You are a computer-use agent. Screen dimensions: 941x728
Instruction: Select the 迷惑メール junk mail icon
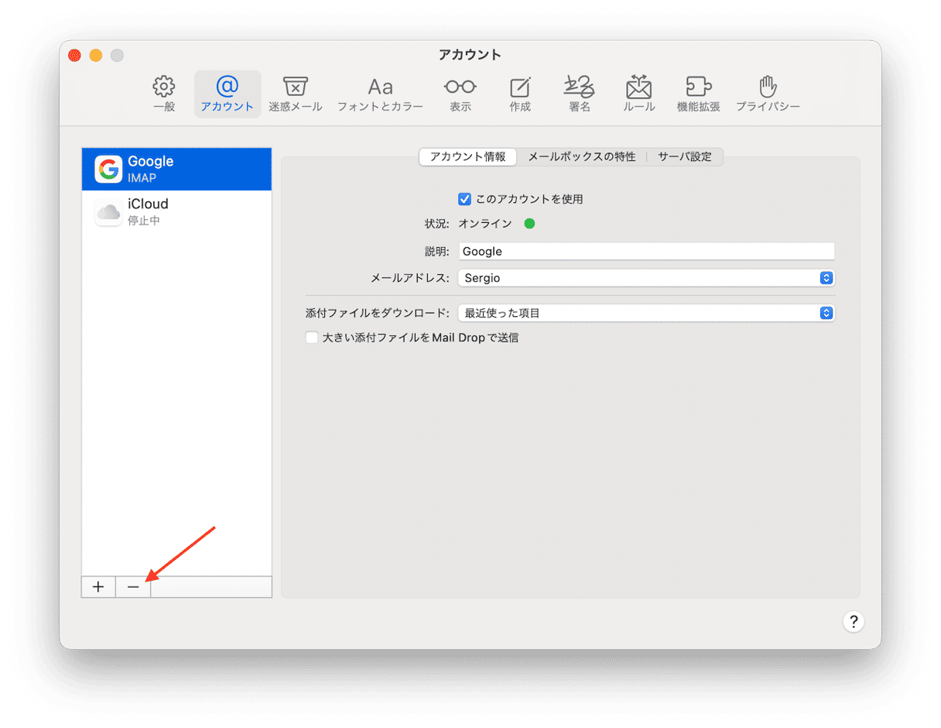295,94
